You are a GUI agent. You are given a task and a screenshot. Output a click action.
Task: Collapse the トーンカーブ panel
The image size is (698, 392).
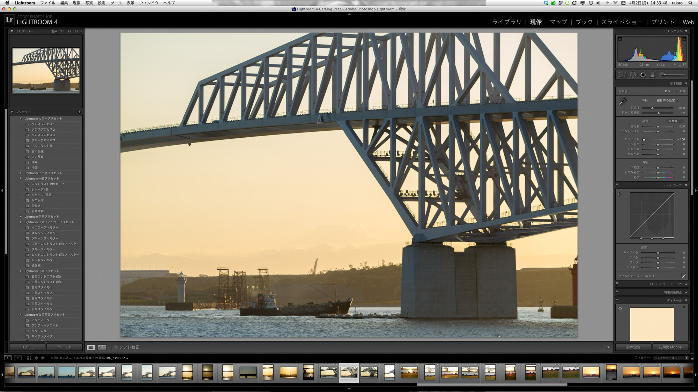(x=686, y=185)
